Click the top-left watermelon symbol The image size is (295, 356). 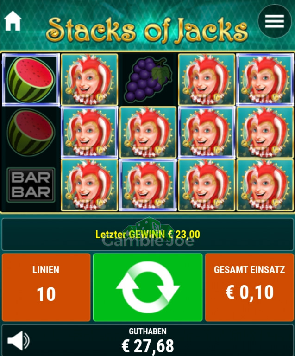tap(31, 80)
